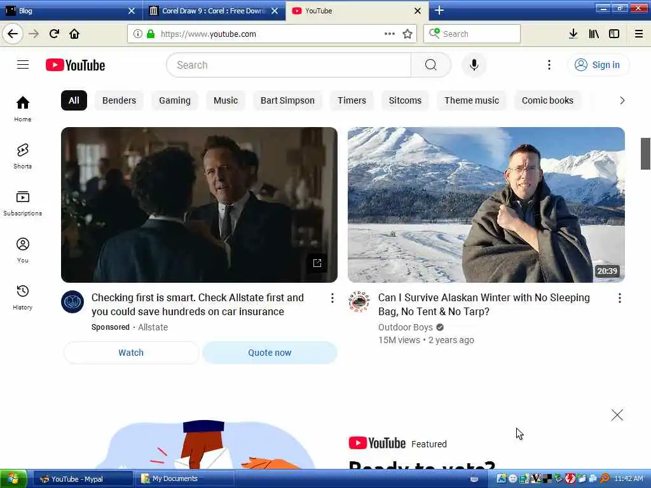Screen dimensions: 651x488
Task: Click the Allstate advertiser avatar
Action: 72,302
